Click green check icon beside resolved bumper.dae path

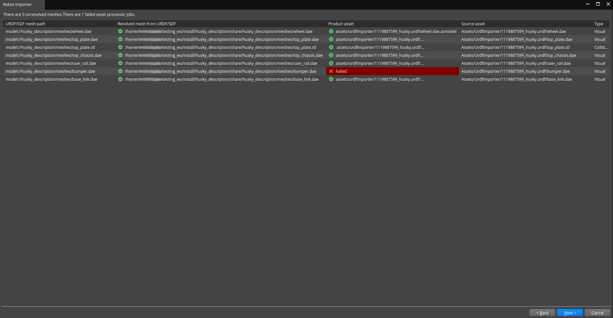coord(120,71)
